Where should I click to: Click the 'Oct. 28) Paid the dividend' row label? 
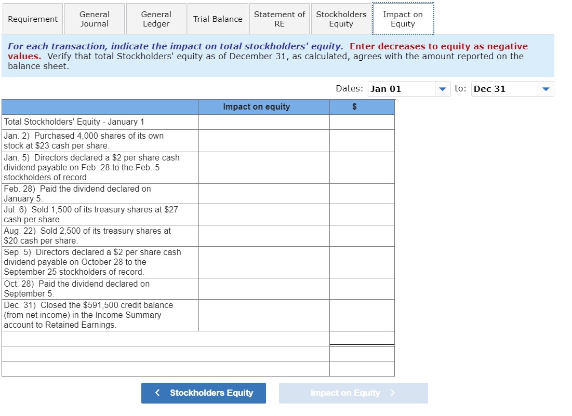76,289
